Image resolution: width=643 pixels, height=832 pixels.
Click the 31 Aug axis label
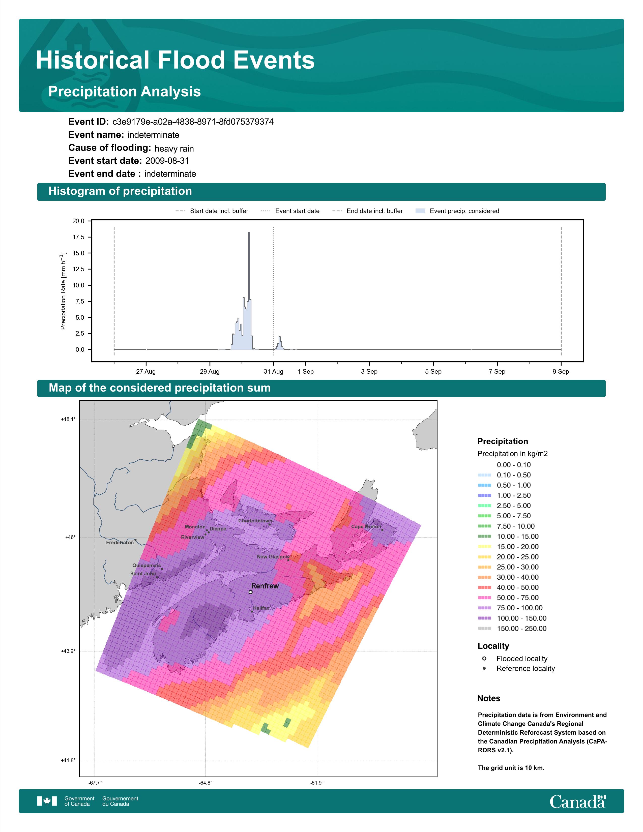[x=274, y=371]
